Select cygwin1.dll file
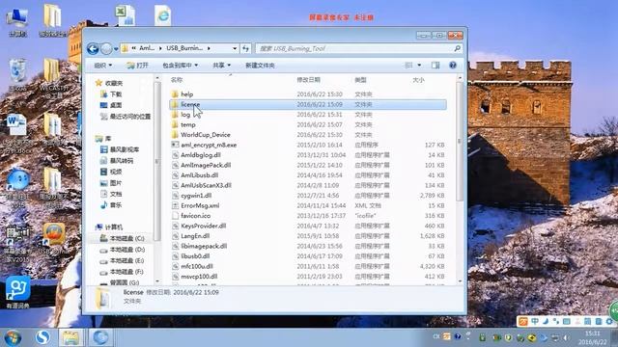Image resolution: width=618 pixels, height=347 pixels. [308, 196]
